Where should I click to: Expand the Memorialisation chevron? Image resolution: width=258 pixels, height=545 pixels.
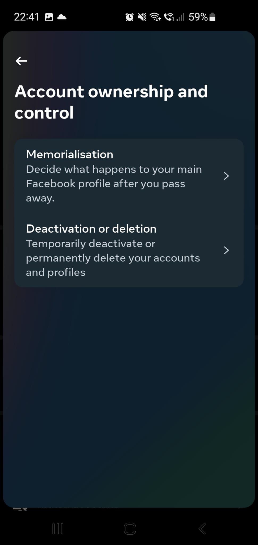pos(226,176)
